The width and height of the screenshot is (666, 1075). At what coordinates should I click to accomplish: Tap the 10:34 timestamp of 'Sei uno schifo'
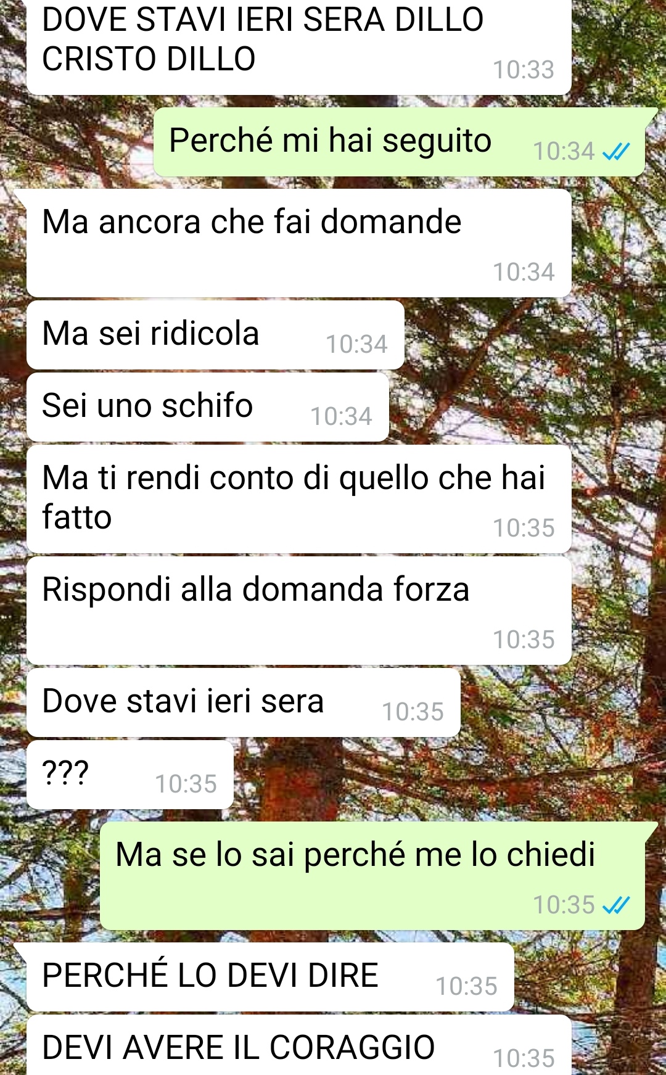(x=341, y=416)
